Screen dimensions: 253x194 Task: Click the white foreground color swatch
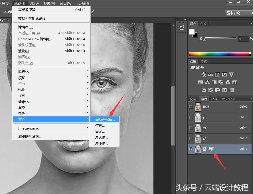pos(192,32)
